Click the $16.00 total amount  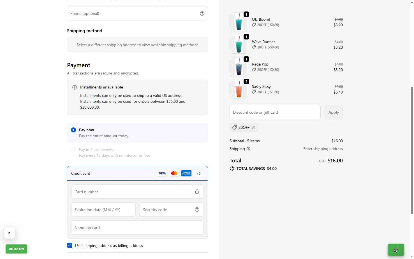(x=335, y=161)
